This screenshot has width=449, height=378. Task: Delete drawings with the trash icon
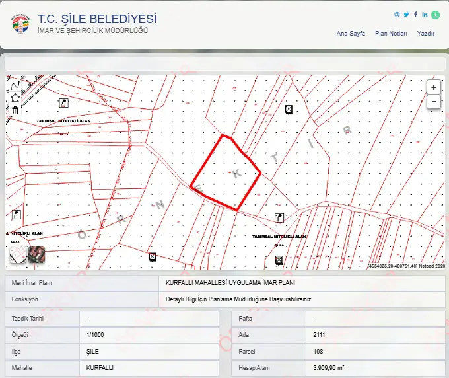15,110
